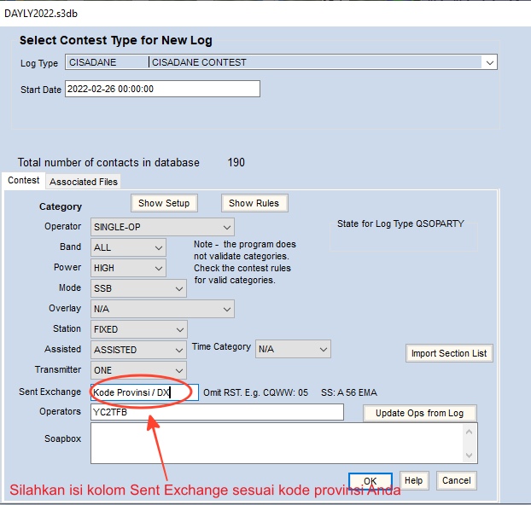Screen dimensions: 531x505
Task: Select the Contest tab
Action: 24,181
